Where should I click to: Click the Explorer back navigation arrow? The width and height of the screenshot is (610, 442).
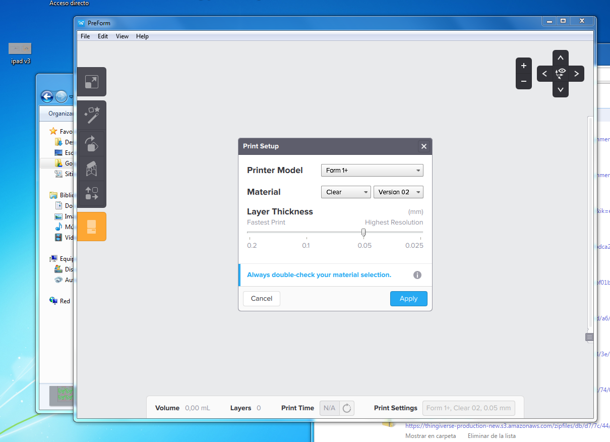[47, 97]
